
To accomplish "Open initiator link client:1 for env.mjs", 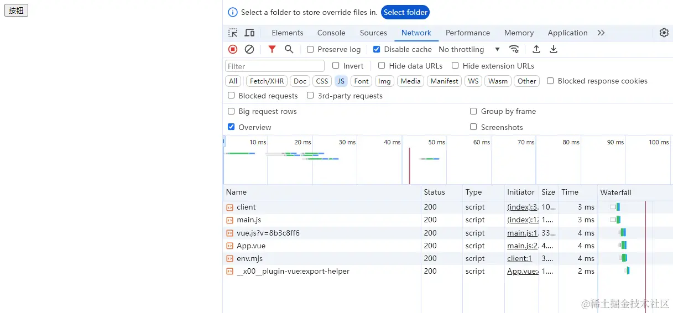I will 519,258.
